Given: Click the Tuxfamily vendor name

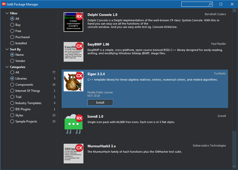Looking at the screenshot, I should pos(220,73).
